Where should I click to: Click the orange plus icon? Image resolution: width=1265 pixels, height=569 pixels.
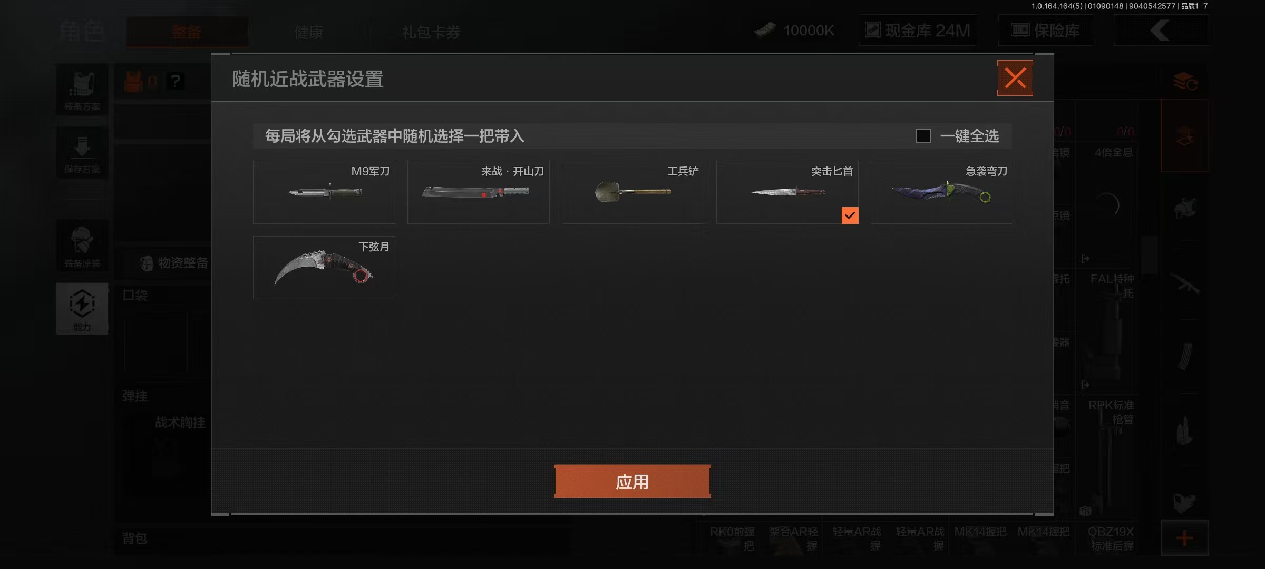coord(1184,538)
